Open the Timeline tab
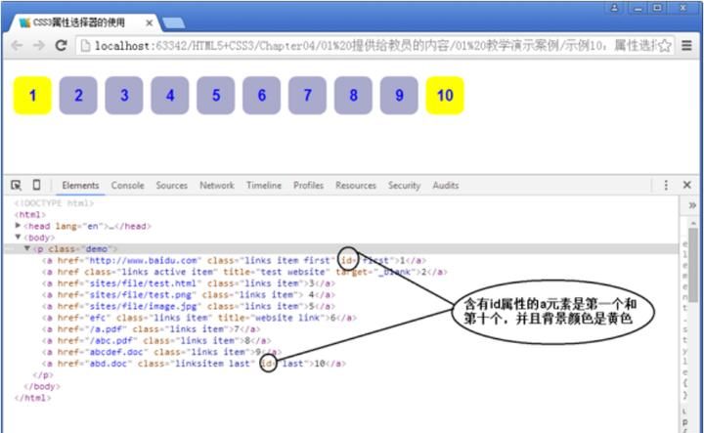704x433 pixels. [264, 186]
